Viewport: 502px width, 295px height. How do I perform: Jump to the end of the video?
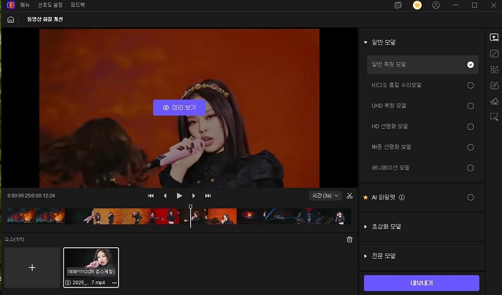208,196
